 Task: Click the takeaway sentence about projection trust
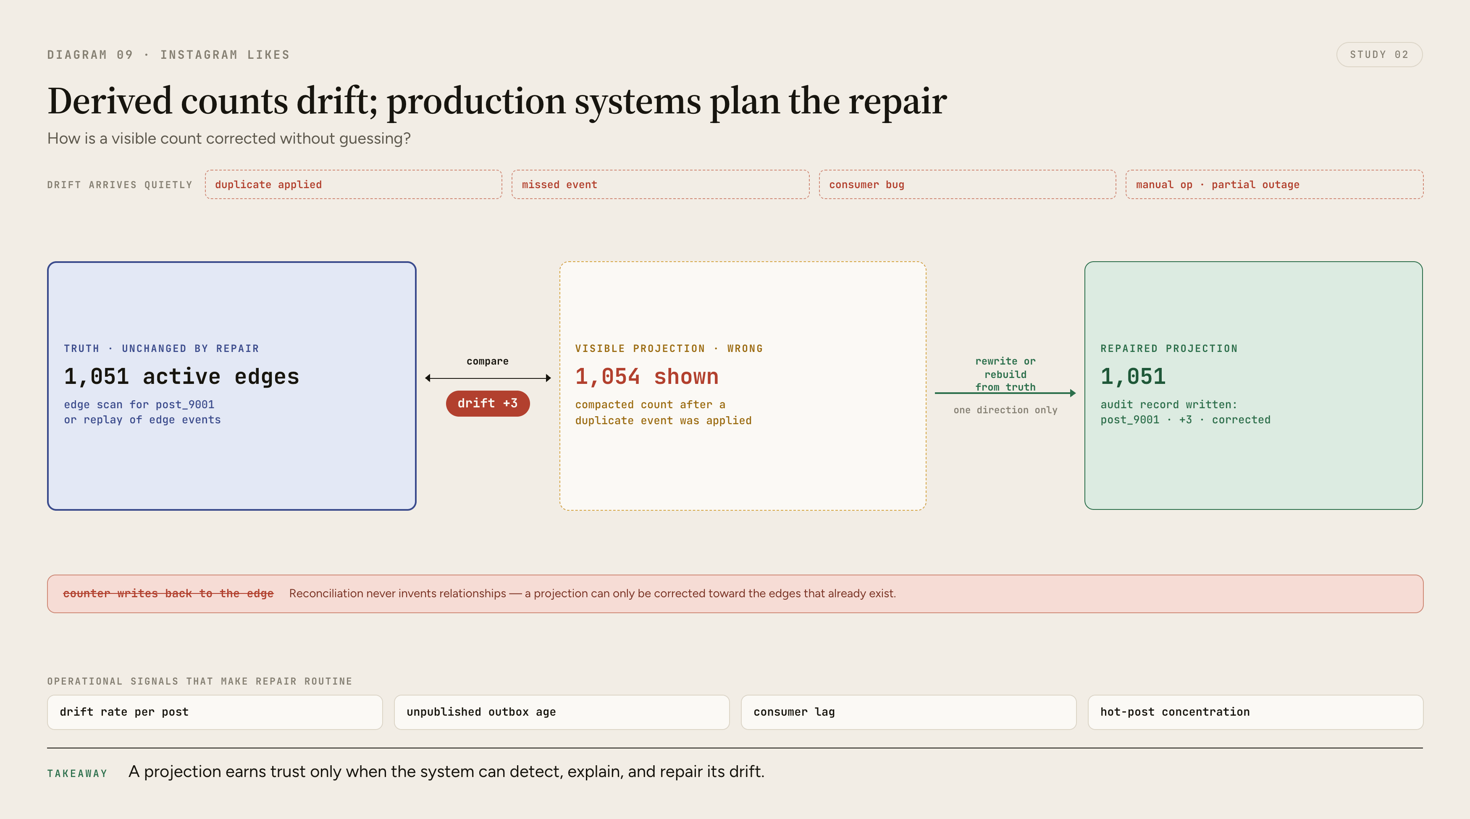446,772
